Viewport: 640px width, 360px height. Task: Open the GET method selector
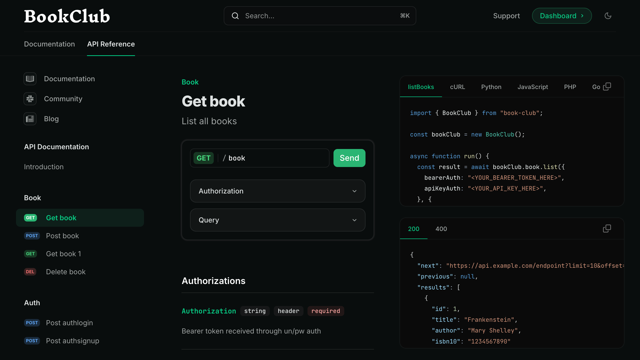pyautogui.click(x=203, y=158)
